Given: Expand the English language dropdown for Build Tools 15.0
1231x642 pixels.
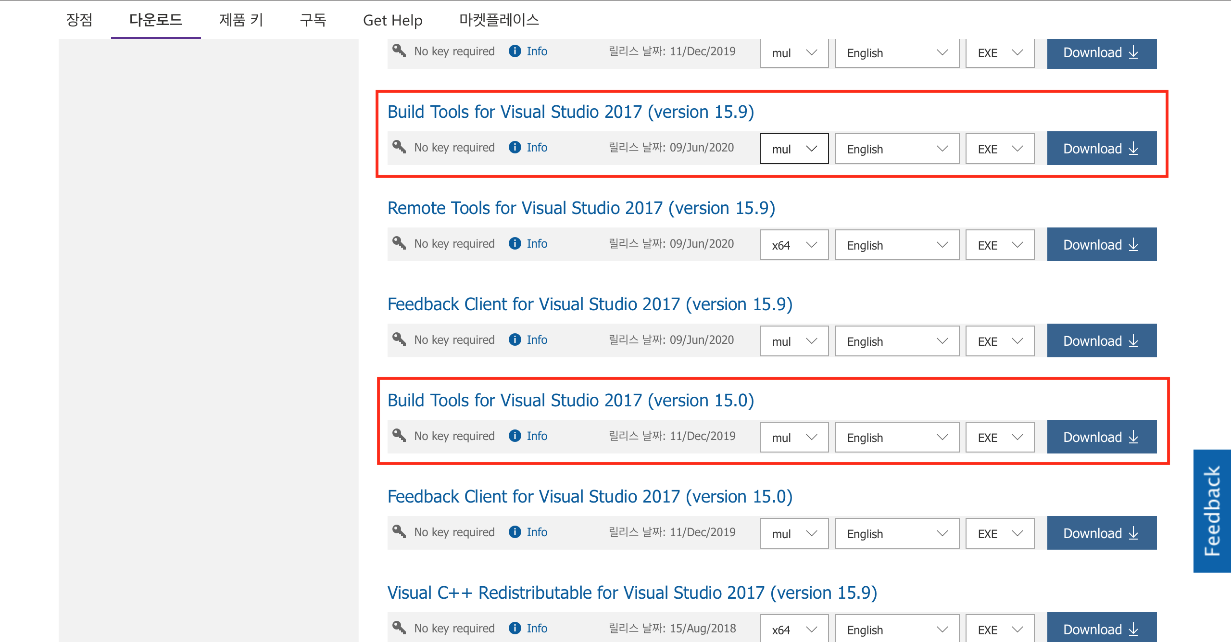Looking at the screenshot, I should 897,437.
